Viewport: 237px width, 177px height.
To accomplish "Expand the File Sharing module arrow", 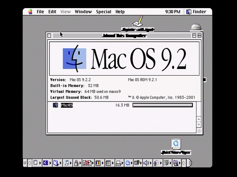I will pyautogui.click(x=60, y=163).
